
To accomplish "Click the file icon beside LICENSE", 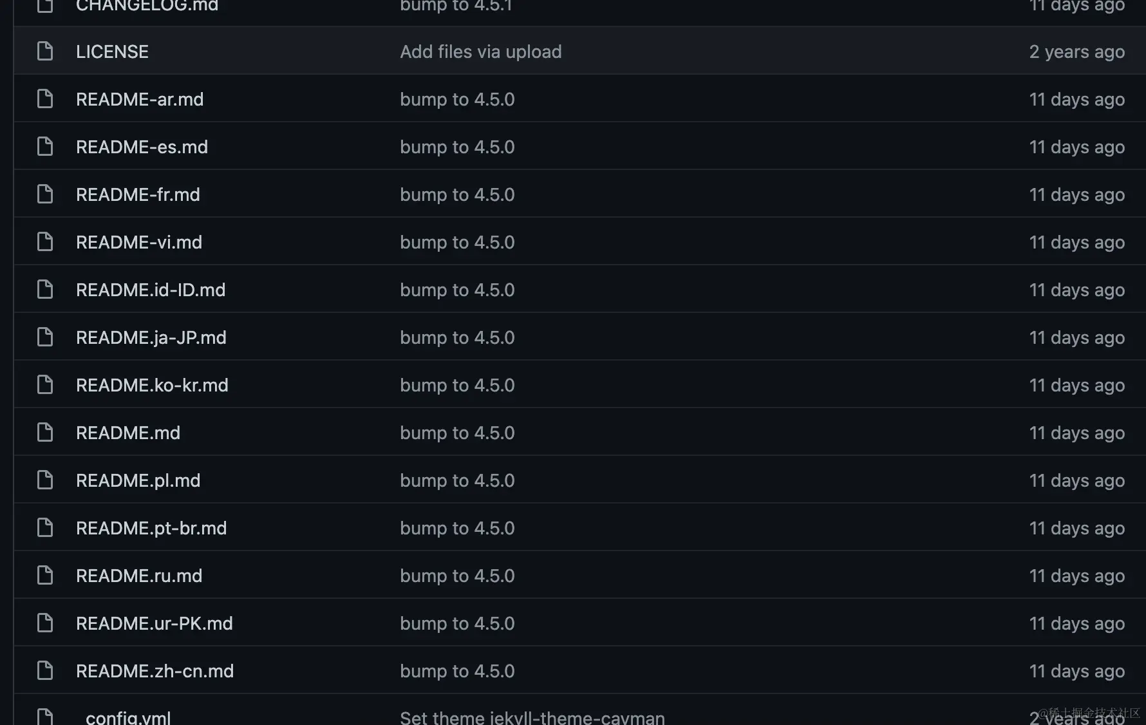I will (x=45, y=51).
